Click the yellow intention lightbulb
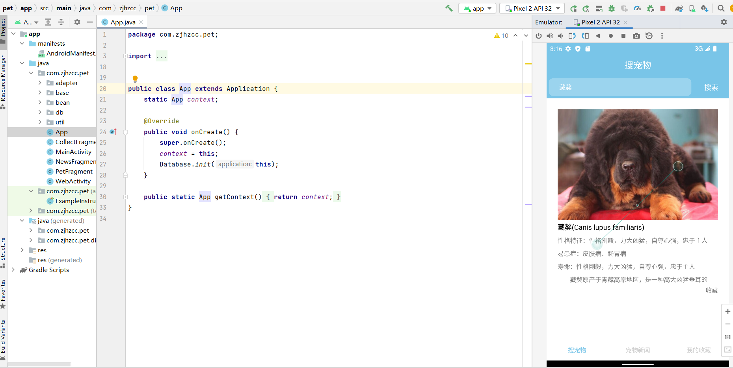The width and height of the screenshot is (733, 368). (135, 78)
